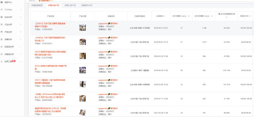
Task: Select the 店铺详情页 top page tab
Action: click(x=45, y=1)
